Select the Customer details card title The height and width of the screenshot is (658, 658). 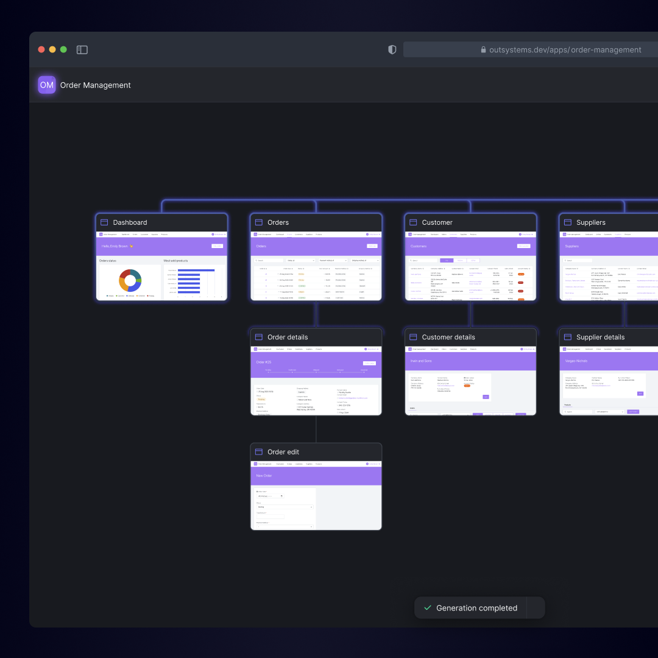click(448, 338)
